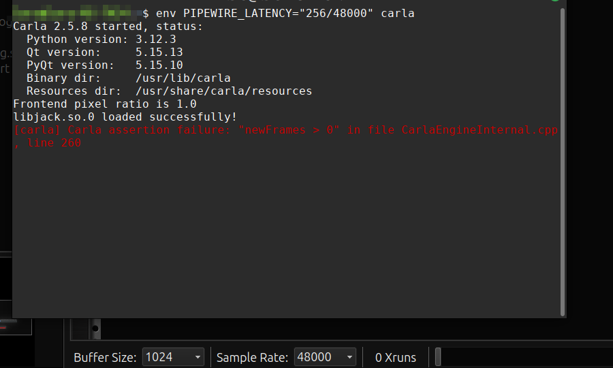
Task: Click the 'Binary dir: /usr/lib/carla' line
Action: point(129,78)
